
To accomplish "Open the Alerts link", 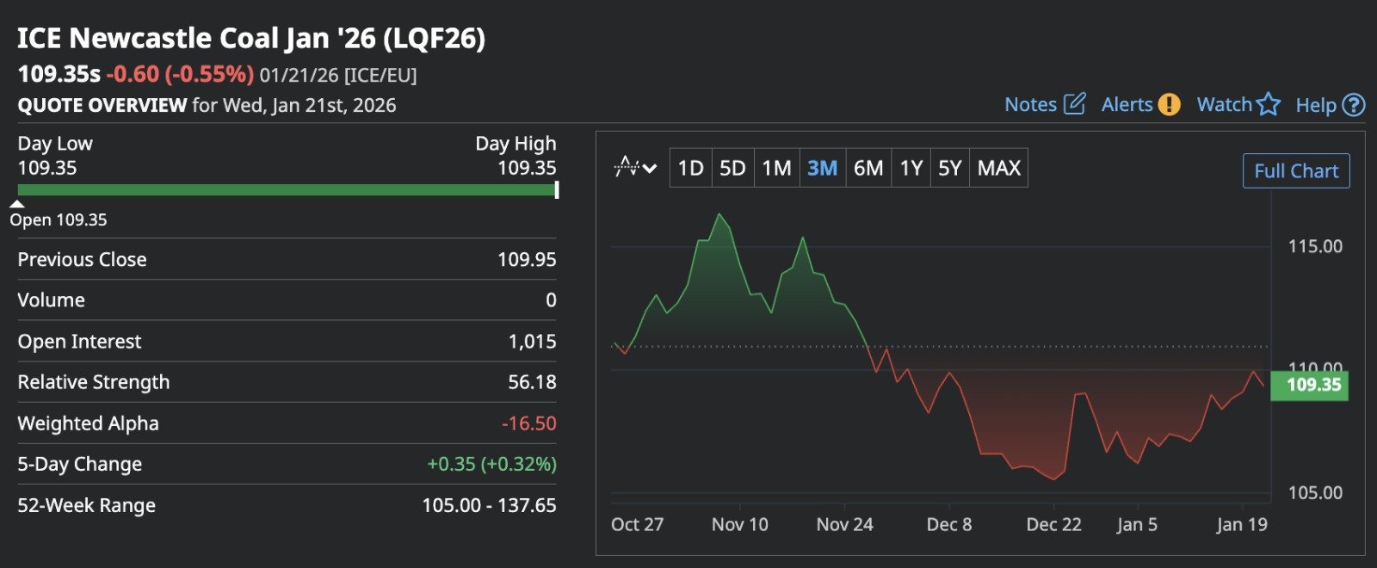I will coord(1127,104).
